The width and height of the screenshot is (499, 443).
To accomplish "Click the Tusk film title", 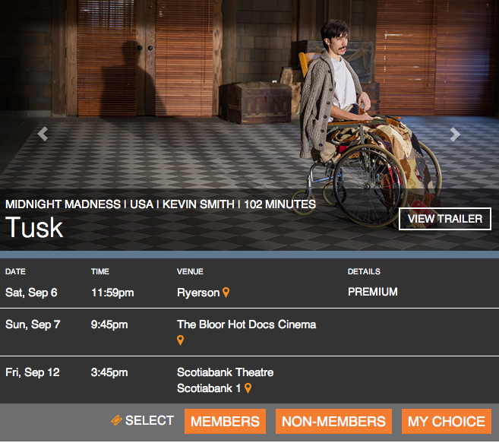I will [34, 227].
